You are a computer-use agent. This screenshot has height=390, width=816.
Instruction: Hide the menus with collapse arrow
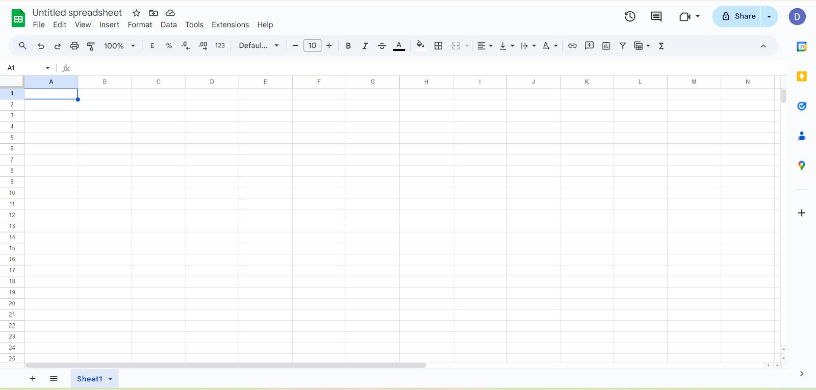point(763,46)
